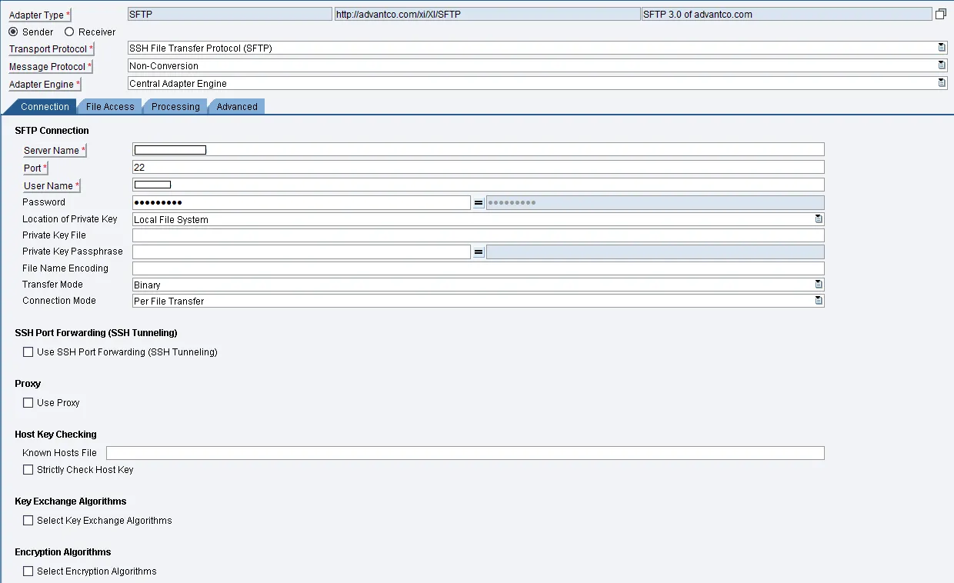The width and height of the screenshot is (954, 583).
Task: Open the Transport Protocol value help icon
Action: [942, 47]
